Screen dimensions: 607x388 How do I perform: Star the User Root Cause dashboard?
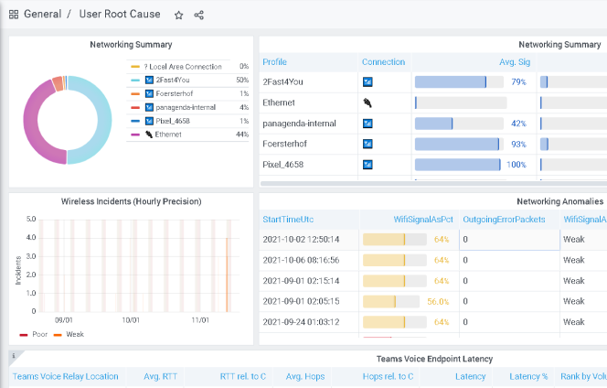(x=179, y=15)
